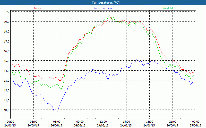The width and height of the screenshot is (206, 128).
Task: Select the green 'Windchill' legend label
Action: tap(168, 8)
